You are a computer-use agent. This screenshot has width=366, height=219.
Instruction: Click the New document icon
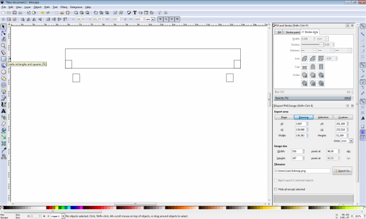tap(3, 13)
